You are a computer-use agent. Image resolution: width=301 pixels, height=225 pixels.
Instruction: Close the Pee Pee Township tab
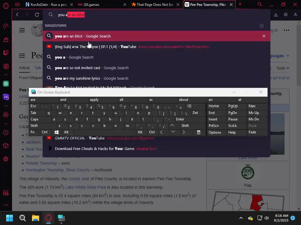[231, 5]
